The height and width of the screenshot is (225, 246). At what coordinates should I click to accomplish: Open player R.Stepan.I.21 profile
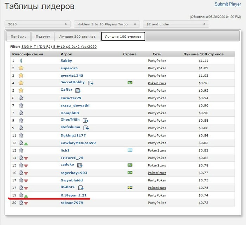73,195
